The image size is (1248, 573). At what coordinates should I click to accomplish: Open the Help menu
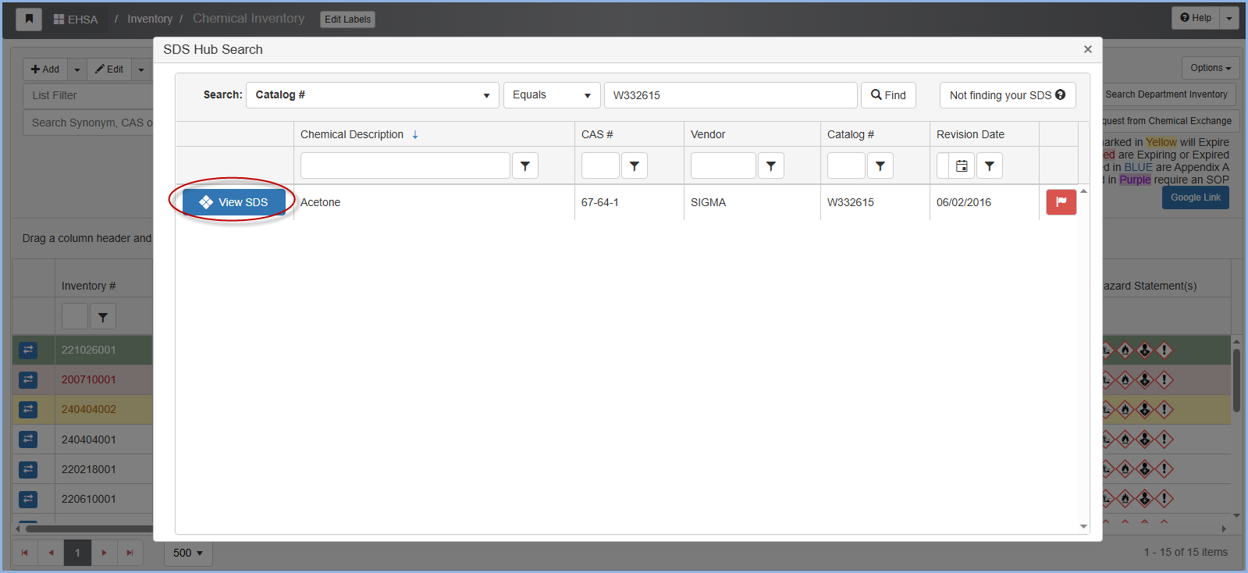click(1196, 18)
